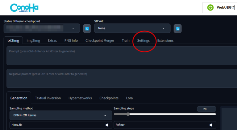
Task: Open the Sampling method dropdown
Action: coord(60,116)
